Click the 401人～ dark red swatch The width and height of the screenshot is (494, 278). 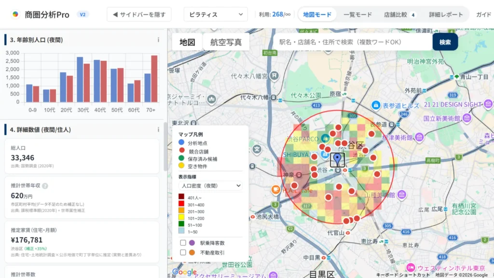181,197
